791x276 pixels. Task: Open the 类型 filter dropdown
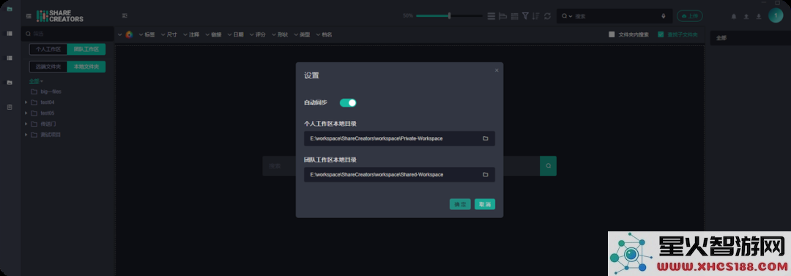pos(302,34)
